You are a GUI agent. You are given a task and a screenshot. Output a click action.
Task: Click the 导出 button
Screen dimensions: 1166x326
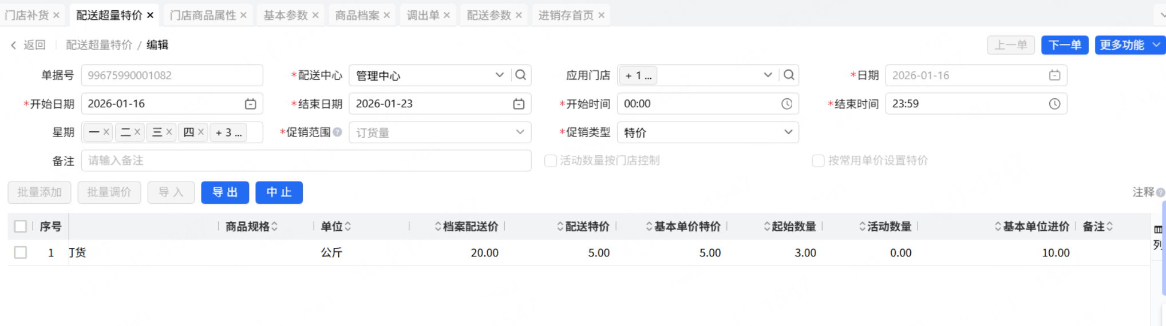coord(225,192)
